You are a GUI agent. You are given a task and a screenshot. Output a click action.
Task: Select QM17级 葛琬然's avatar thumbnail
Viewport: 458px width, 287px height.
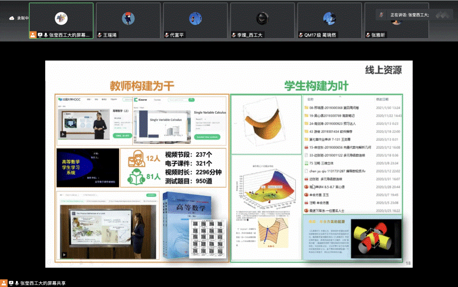coord(329,19)
